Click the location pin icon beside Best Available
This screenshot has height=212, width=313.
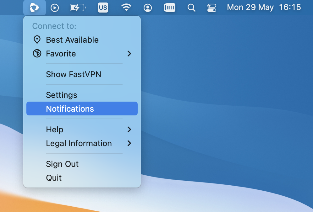coord(37,40)
